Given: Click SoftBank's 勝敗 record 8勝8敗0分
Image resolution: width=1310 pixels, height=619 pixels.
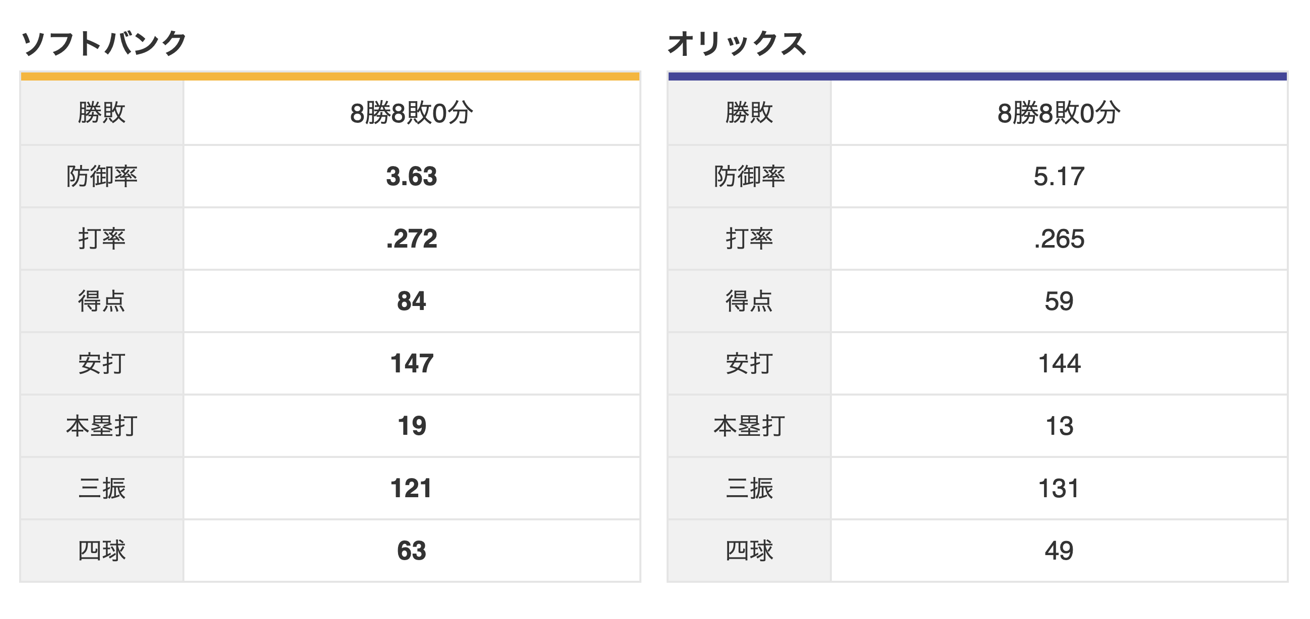Looking at the screenshot, I should (412, 113).
